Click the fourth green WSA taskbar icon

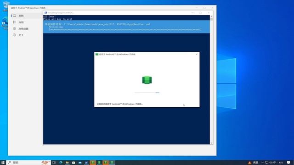[x=112, y=163]
